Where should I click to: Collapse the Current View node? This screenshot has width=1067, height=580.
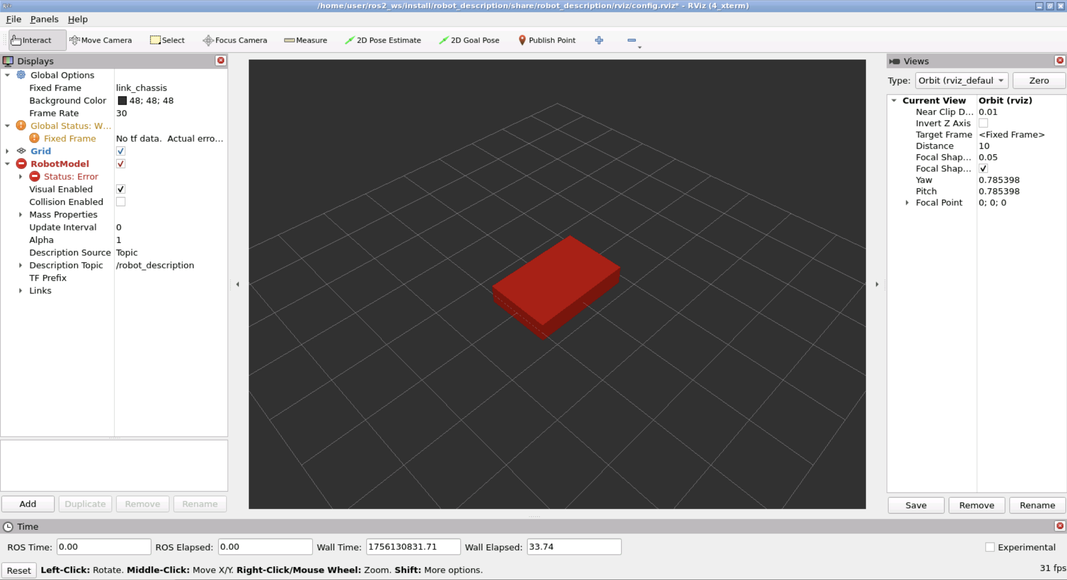(894, 100)
